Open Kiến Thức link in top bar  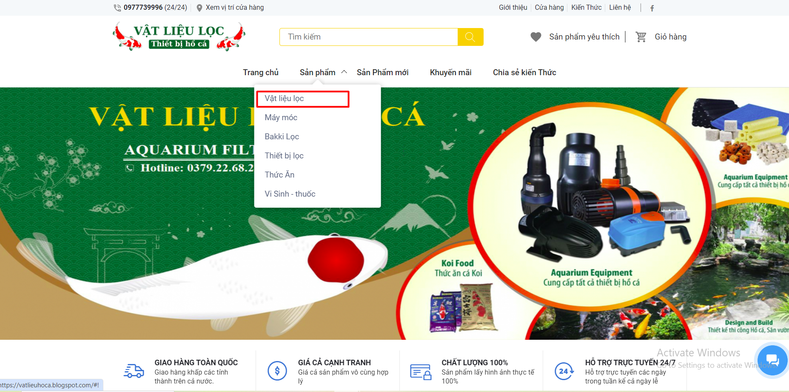(x=586, y=8)
